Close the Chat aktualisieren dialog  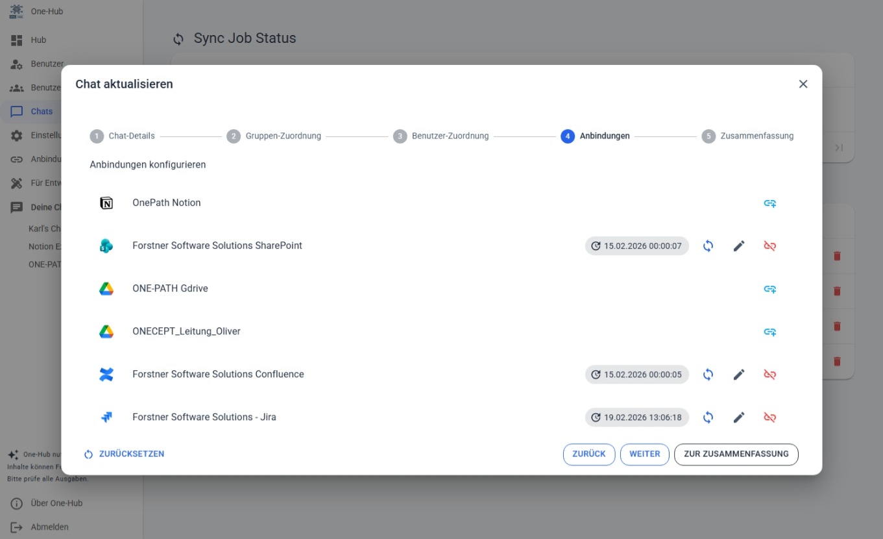click(803, 84)
